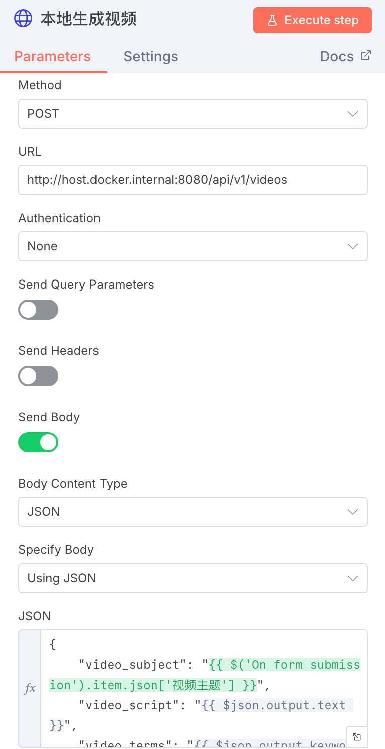Click the video_subject expression in JSON editor
385x749 pixels.
284,665
